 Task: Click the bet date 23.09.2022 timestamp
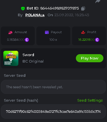(x=72, y=15)
